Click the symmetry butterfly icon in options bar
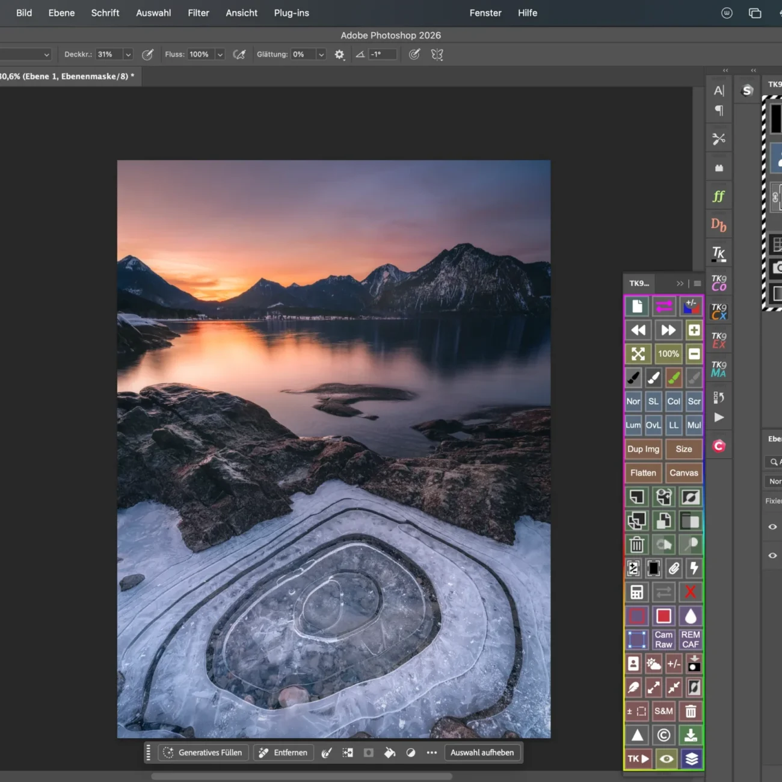This screenshot has height=782, width=782. 437,55
